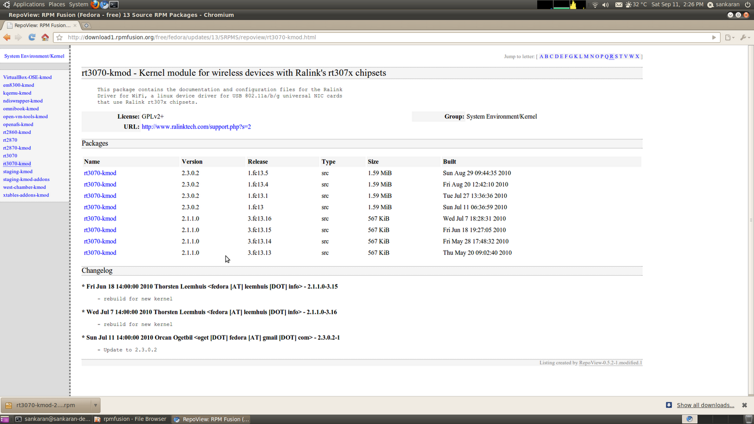Jump to letter S
Viewport: 754px width, 424px height.
(616, 57)
